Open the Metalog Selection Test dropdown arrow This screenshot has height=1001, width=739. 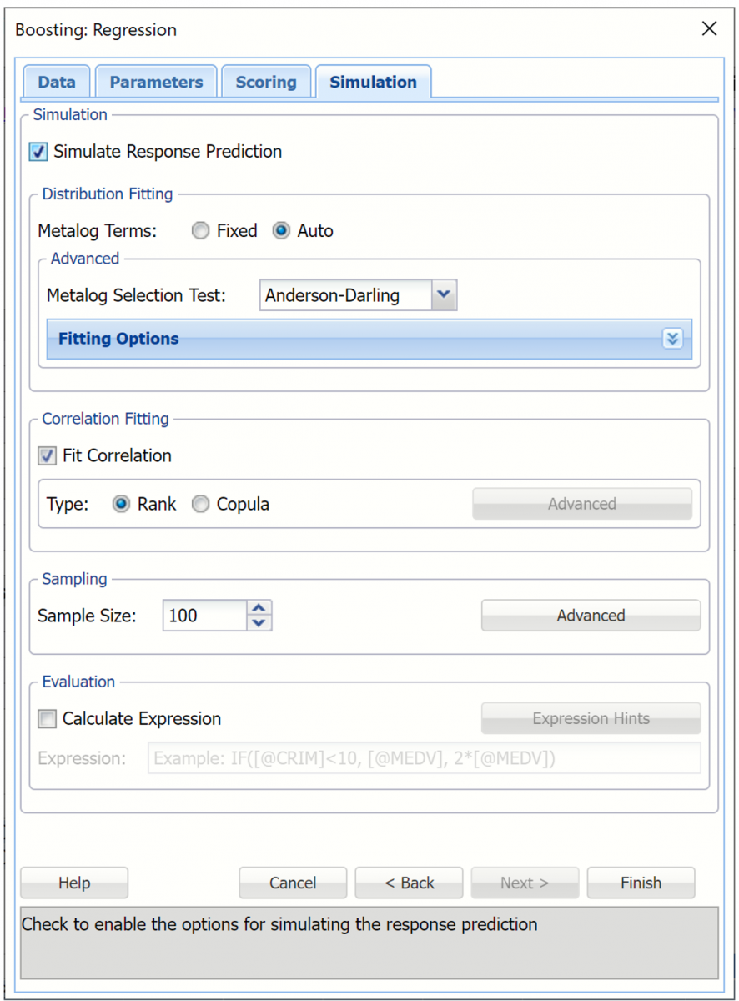[444, 294]
